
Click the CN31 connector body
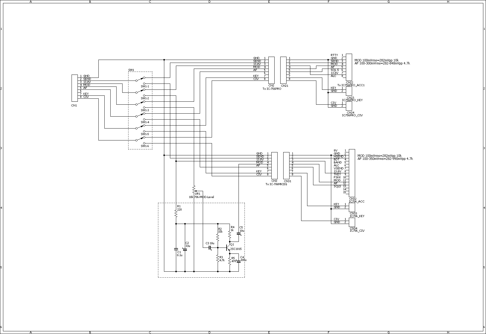(x=286, y=166)
